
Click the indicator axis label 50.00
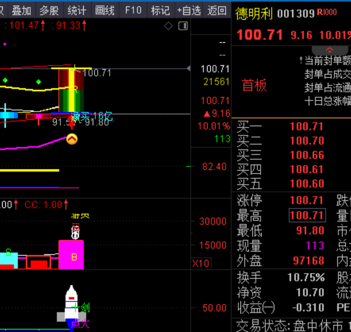(214, 308)
